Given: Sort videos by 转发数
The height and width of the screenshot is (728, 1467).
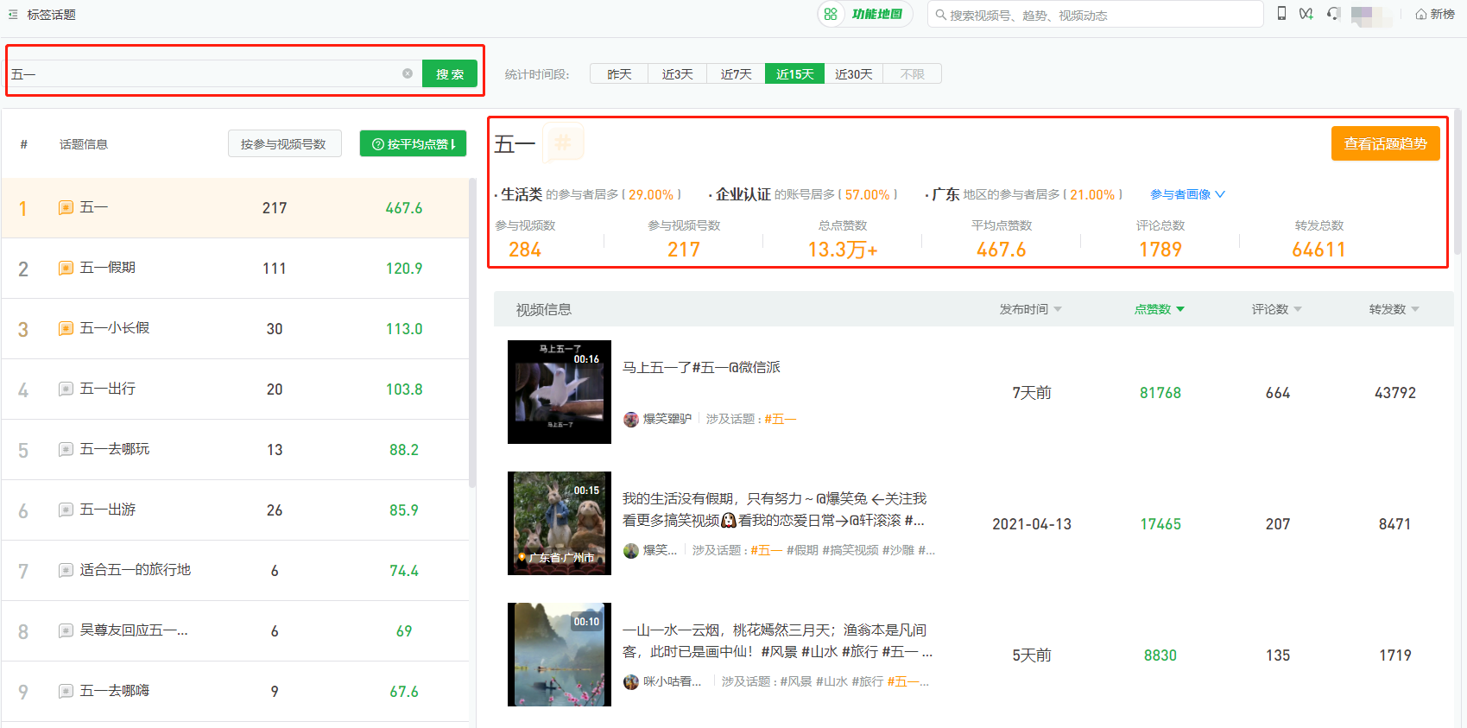Looking at the screenshot, I should [x=1394, y=309].
